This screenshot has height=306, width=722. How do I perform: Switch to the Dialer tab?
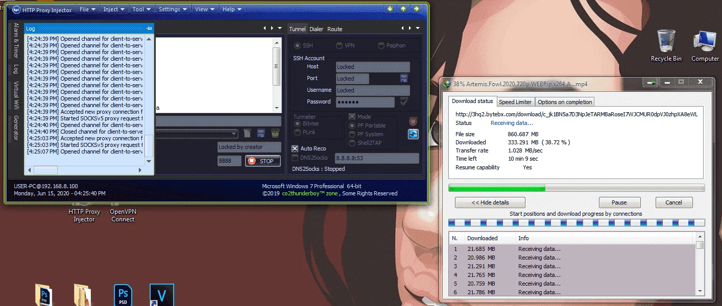316,29
